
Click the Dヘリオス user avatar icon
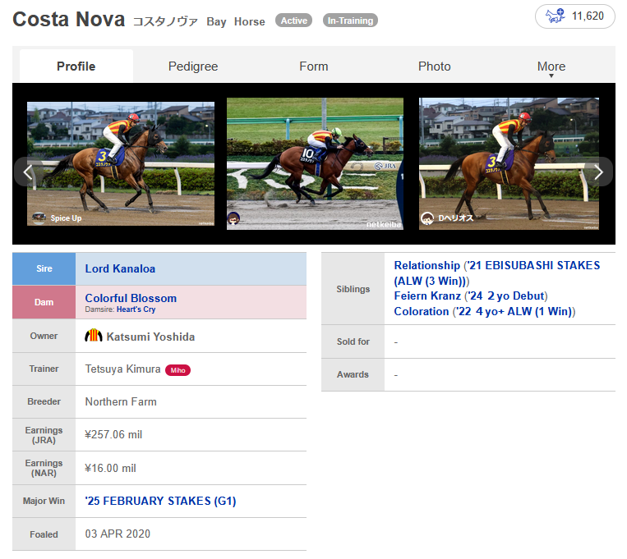[427, 218]
